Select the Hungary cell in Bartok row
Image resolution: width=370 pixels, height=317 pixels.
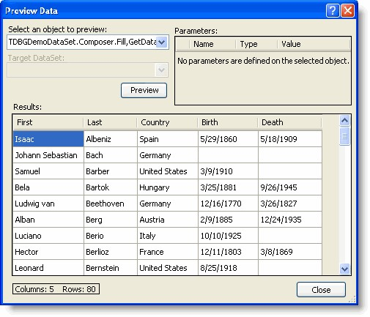168,187
